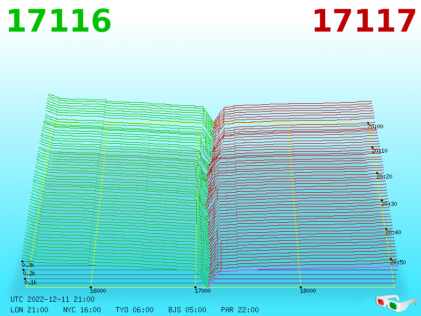
Task: Click the BJS 05:00 time
Action: coord(187,310)
